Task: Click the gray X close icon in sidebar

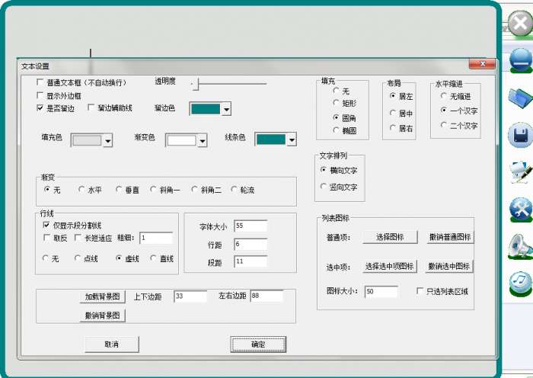Action: pyautogui.click(x=519, y=24)
